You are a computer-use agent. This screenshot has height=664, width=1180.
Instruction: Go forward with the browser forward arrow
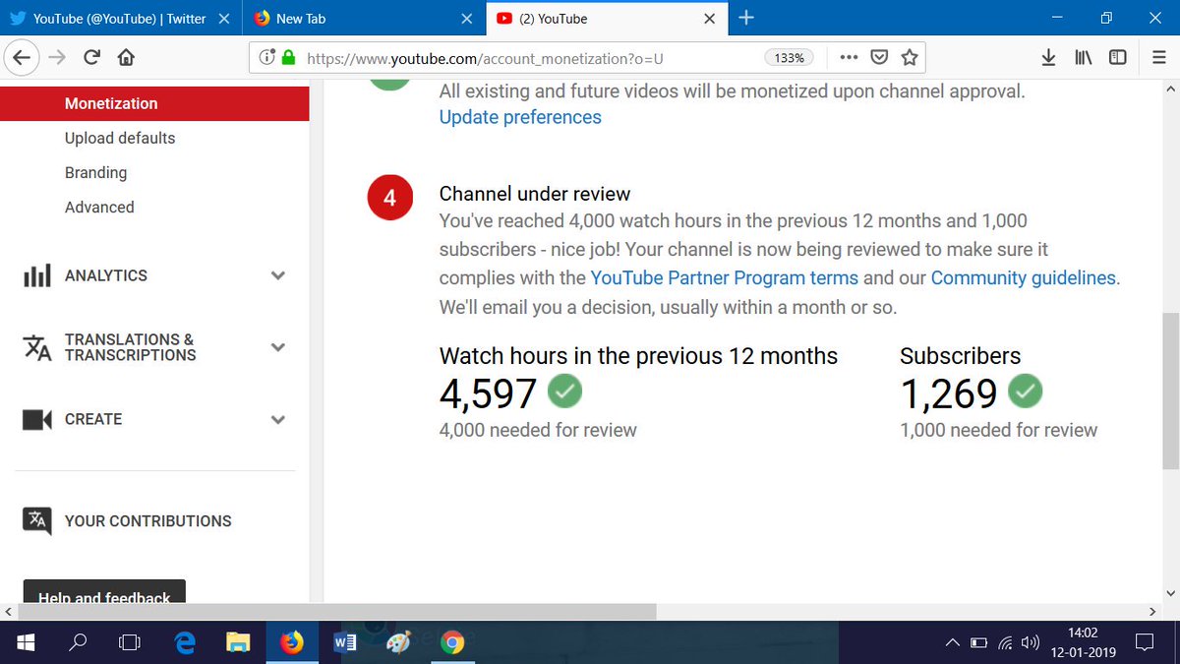point(58,58)
